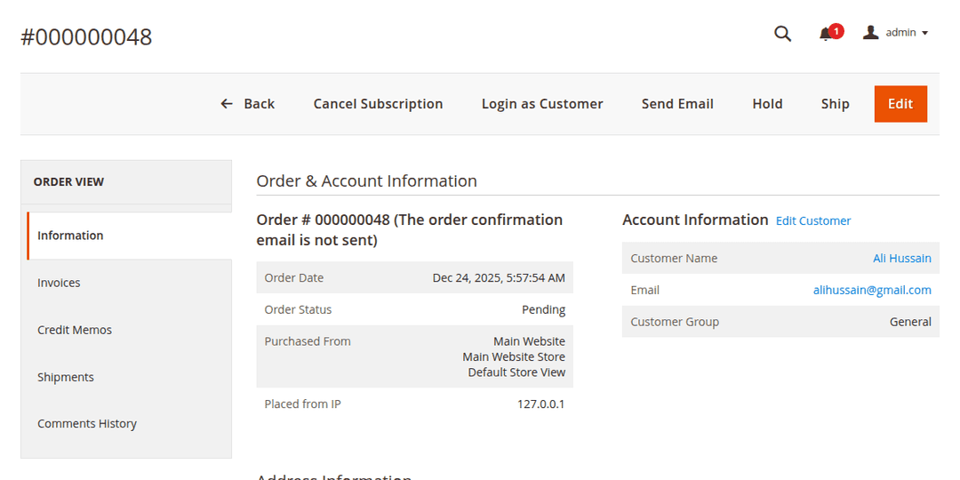
Task: Click the Send Email button
Action: (677, 104)
